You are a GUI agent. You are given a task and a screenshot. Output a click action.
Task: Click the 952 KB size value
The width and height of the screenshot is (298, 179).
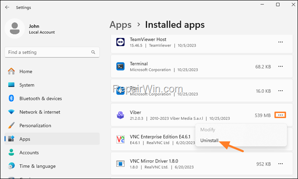tap(263, 164)
